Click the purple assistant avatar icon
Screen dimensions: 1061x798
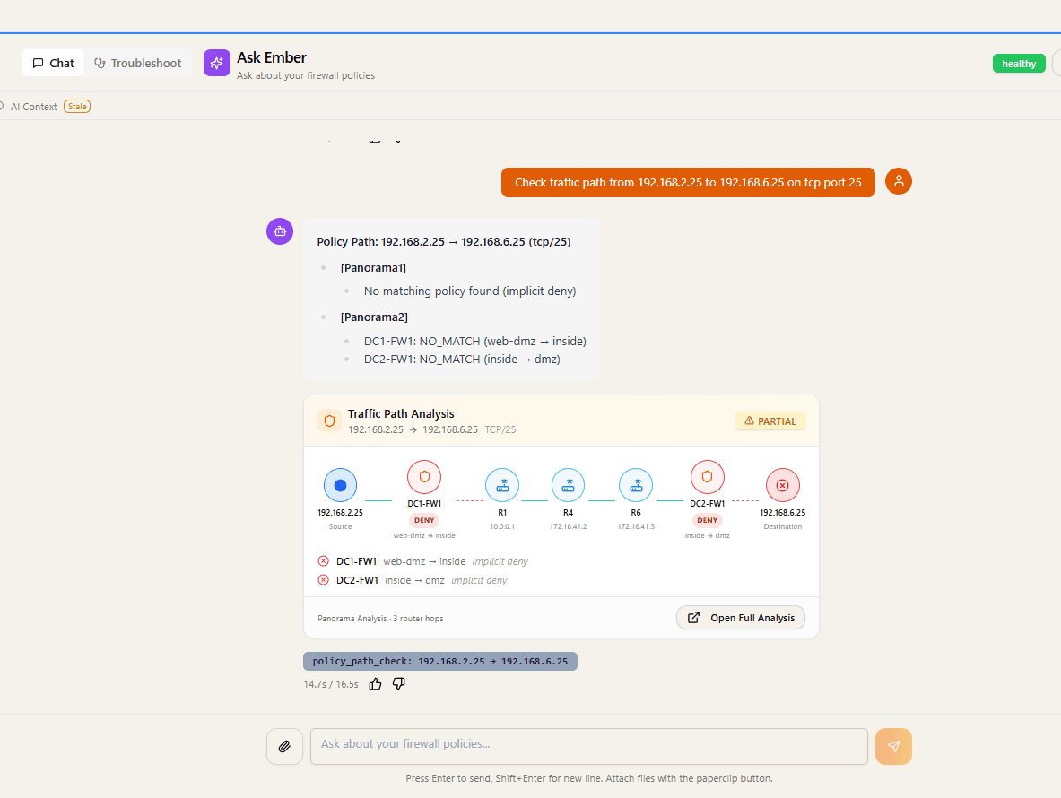[x=280, y=231]
